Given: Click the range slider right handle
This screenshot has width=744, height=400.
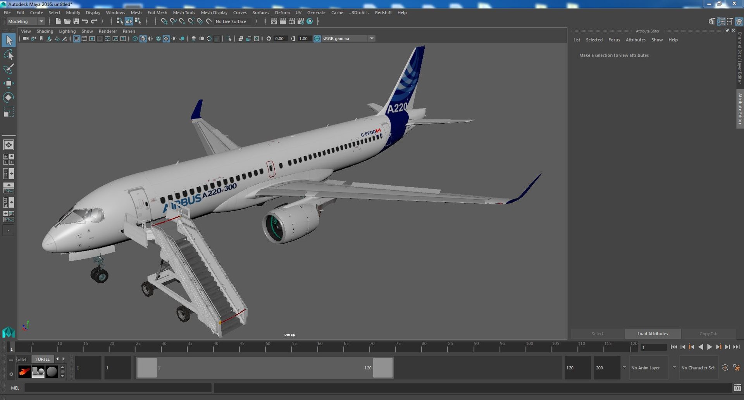Looking at the screenshot, I should point(383,367).
